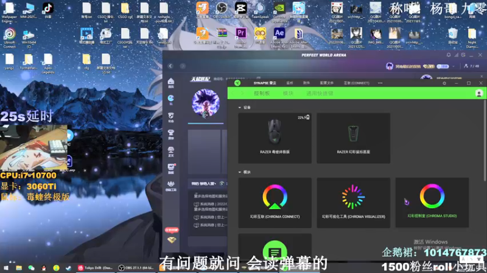Open home in Perfect World Arena sidebar
Image resolution: width=487 pixels, height=273 pixels.
coord(171,83)
